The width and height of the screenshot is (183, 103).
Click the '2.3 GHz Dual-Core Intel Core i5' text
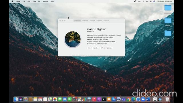tap(104, 37)
